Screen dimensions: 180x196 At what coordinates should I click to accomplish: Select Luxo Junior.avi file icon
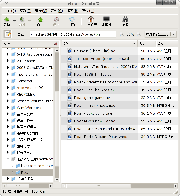70,113
